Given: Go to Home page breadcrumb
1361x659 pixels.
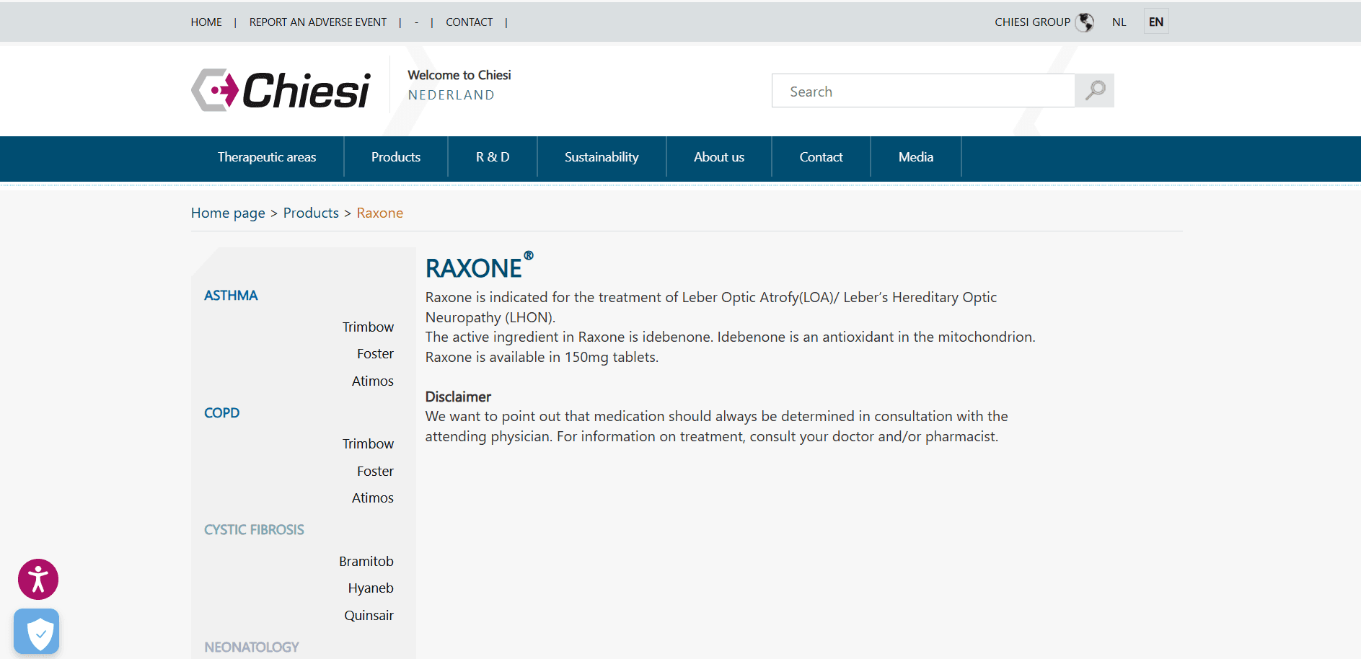Looking at the screenshot, I should [x=228, y=213].
